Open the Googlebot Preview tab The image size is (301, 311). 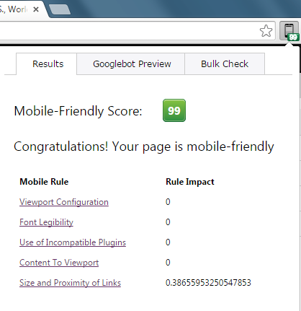pyautogui.click(x=131, y=64)
